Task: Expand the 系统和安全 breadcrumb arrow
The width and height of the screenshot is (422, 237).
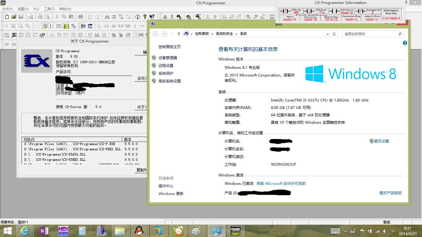Action: tap(236, 34)
